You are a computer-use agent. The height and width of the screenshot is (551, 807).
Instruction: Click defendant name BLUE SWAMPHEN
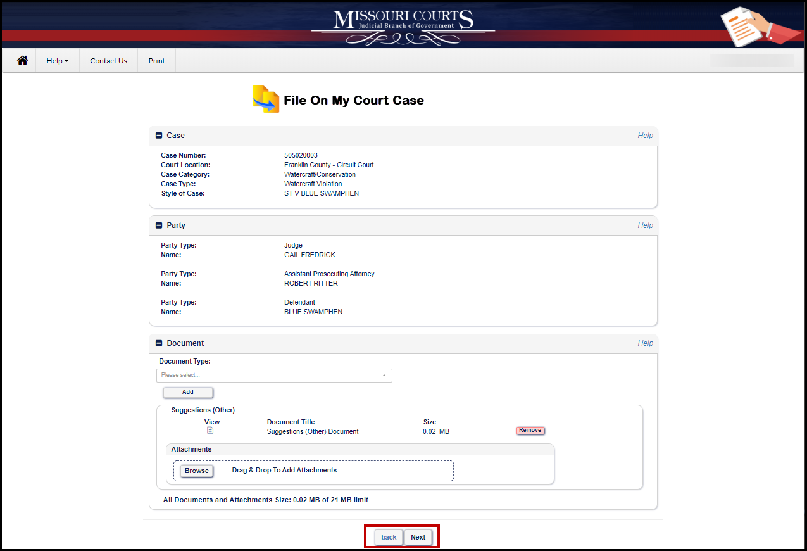[x=313, y=312]
